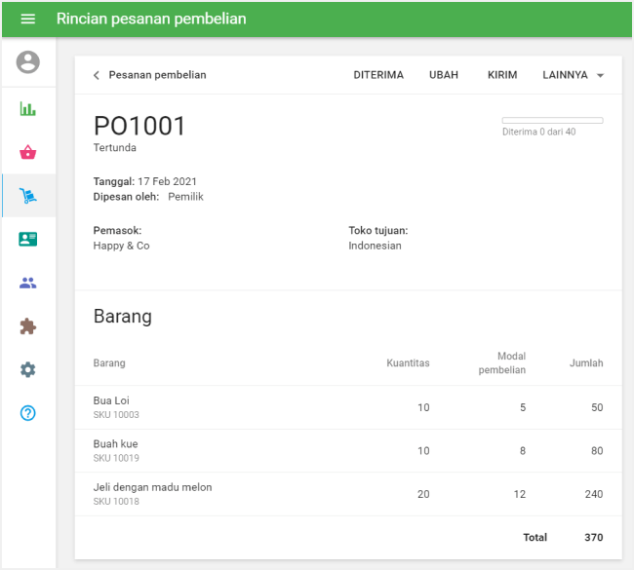
Task: Open the hamburger navigation menu
Action: point(27,19)
